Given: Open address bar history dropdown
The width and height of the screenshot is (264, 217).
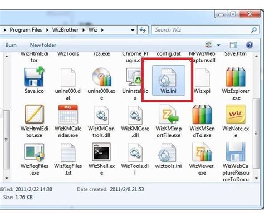Looking at the screenshot, I should [x=133, y=30].
